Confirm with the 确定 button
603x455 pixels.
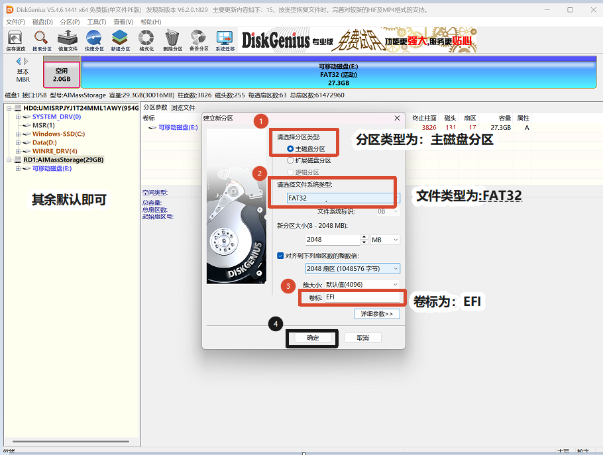click(x=313, y=338)
